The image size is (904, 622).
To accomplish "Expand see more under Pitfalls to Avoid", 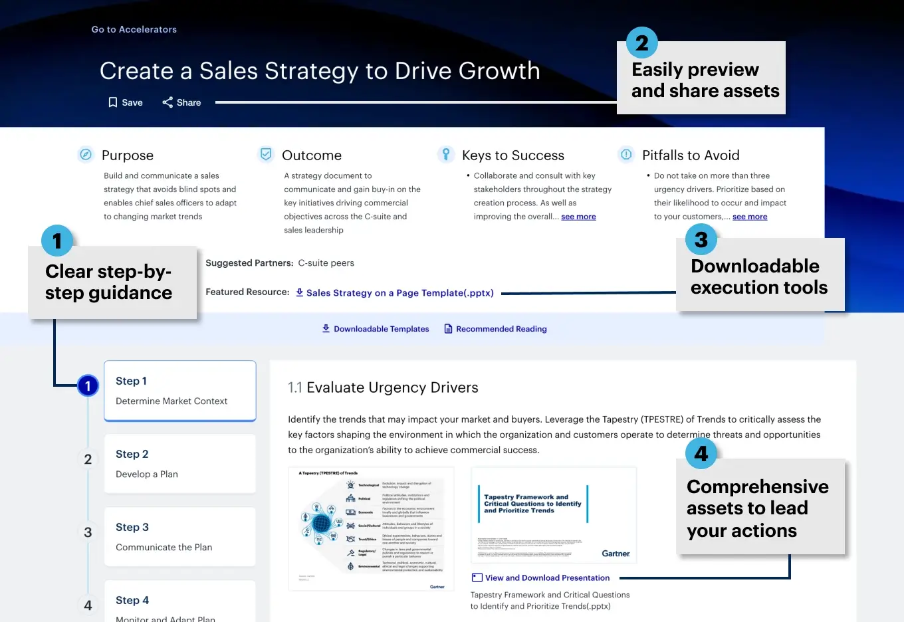I will (x=750, y=216).
